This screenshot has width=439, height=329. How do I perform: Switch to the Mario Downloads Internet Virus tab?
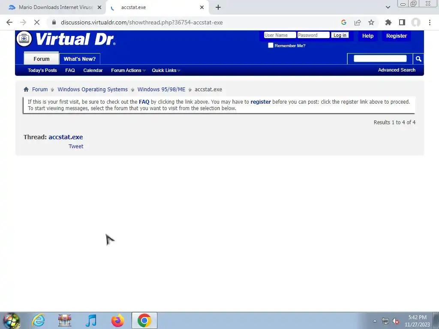click(52, 7)
